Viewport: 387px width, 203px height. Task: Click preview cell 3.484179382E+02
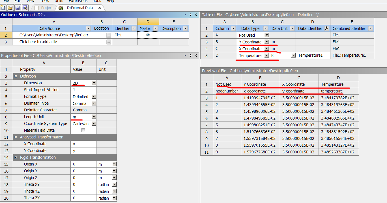point(339,98)
